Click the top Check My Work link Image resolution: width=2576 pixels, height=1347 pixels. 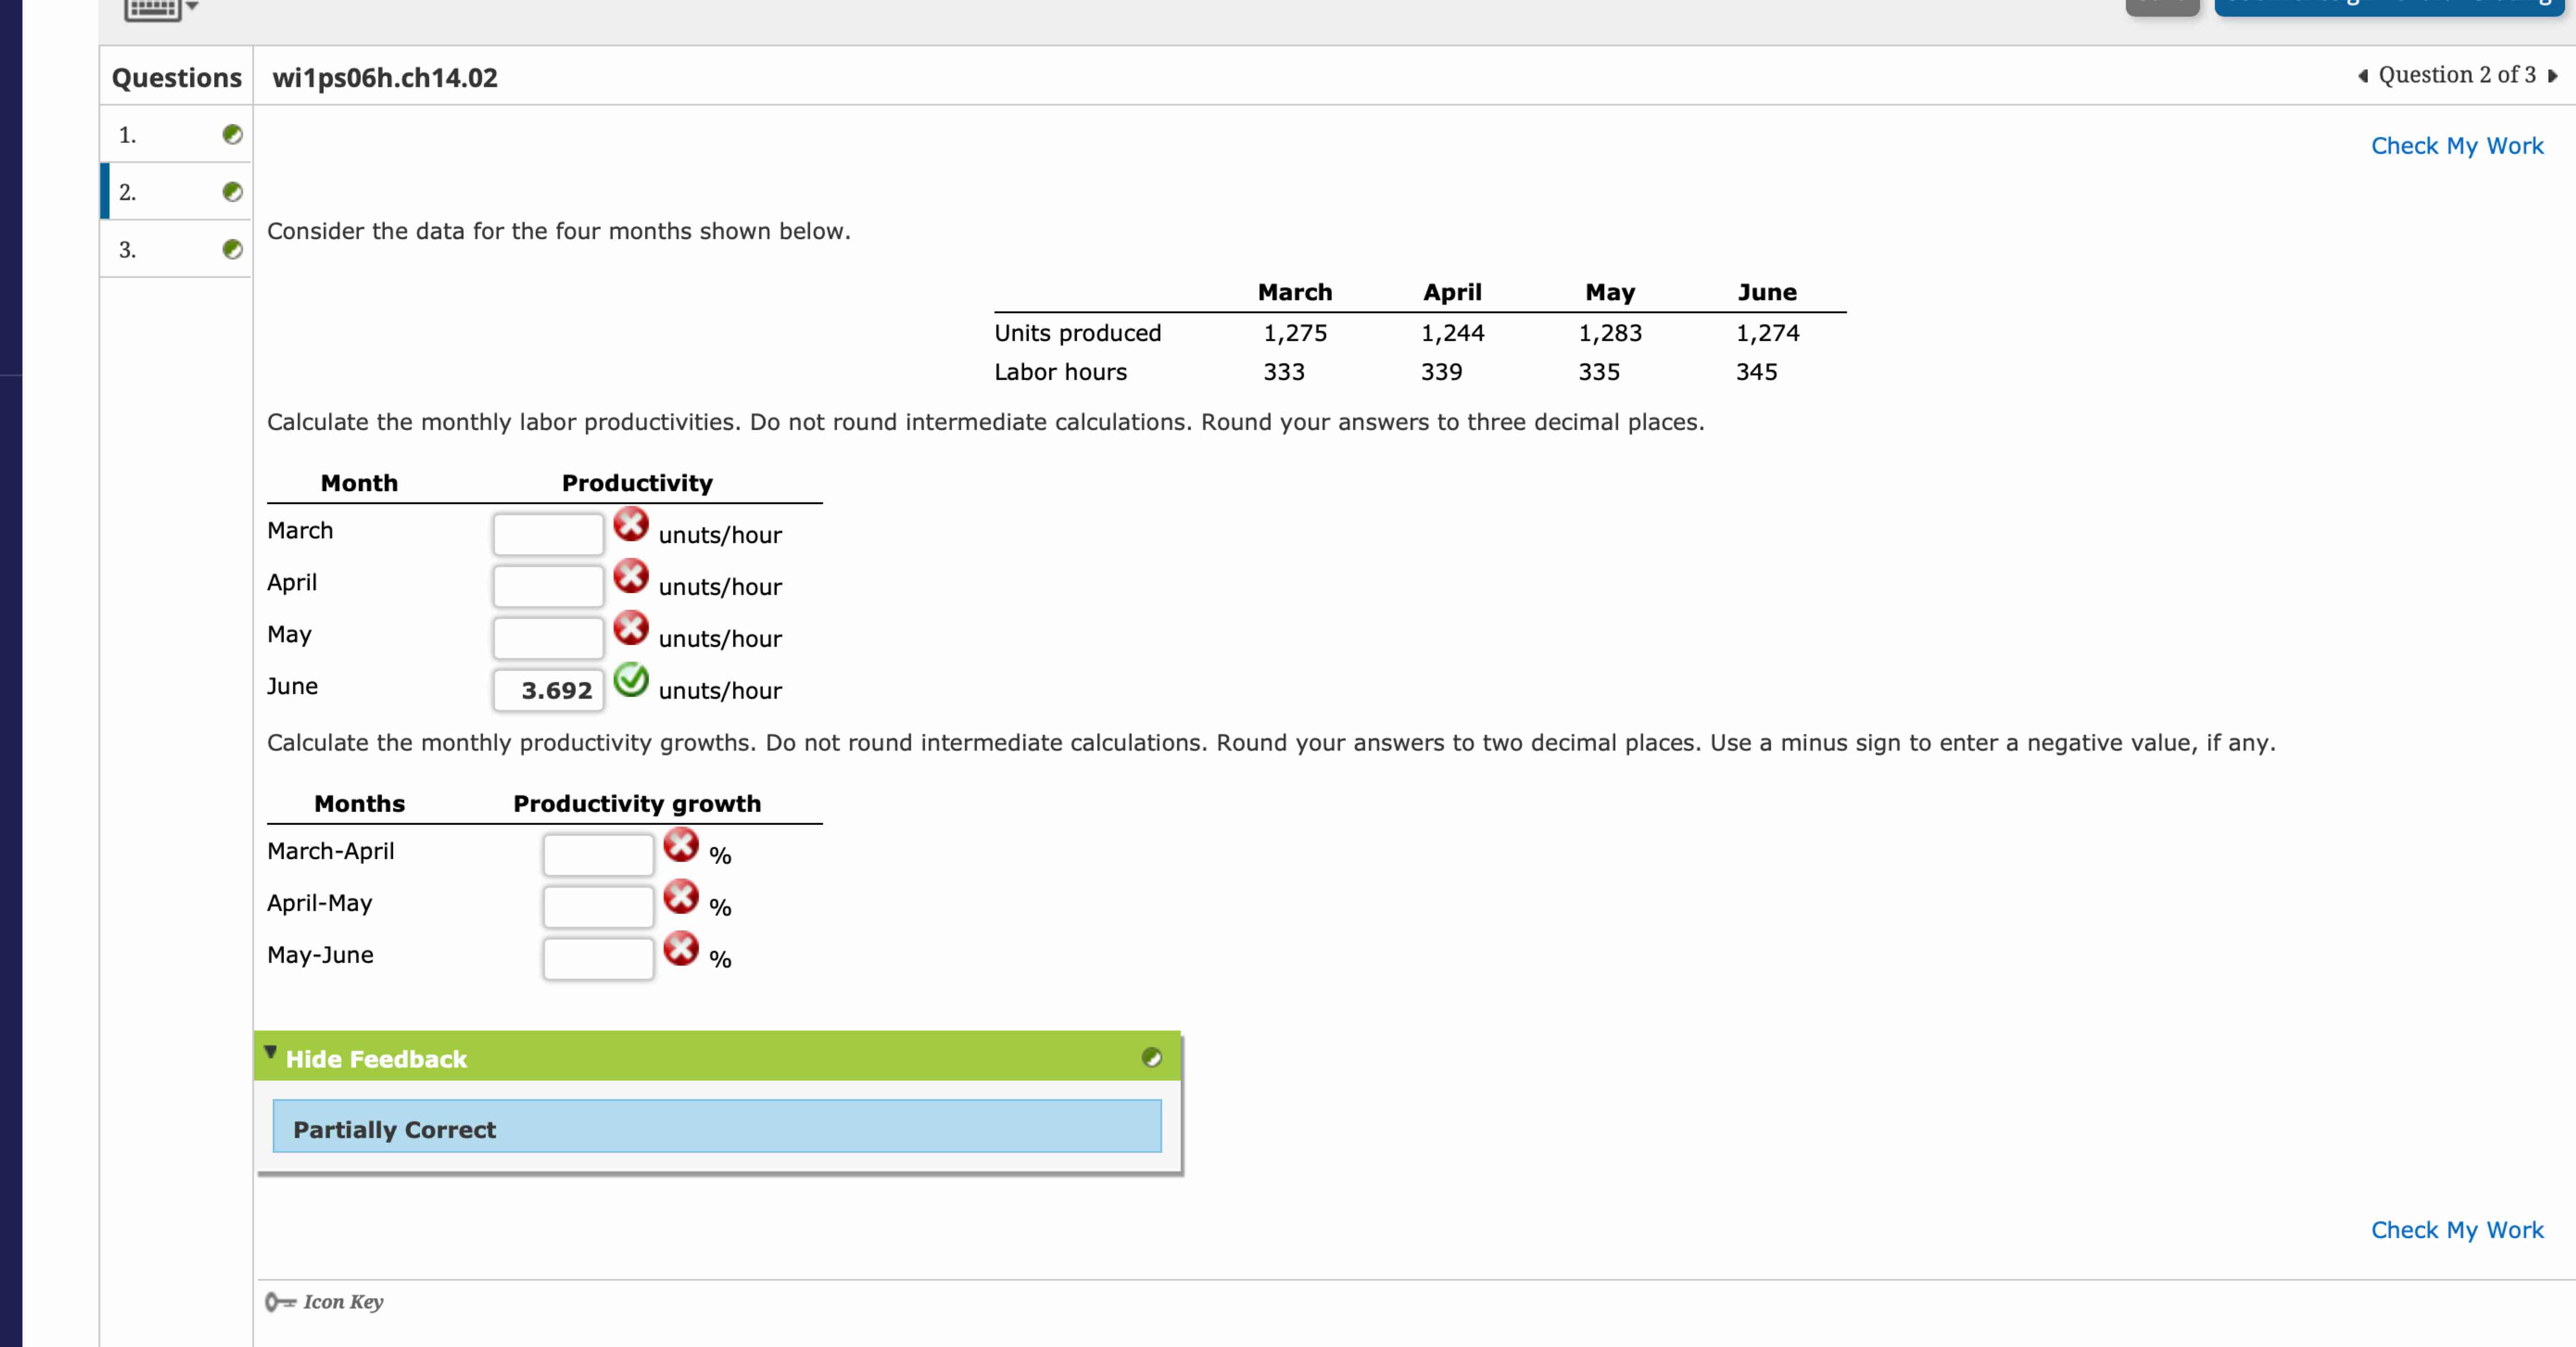[x=2456, y=146]
